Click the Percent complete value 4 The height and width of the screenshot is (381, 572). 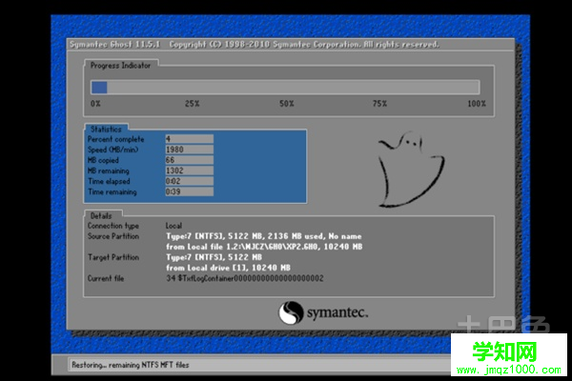tap(190, 139)
